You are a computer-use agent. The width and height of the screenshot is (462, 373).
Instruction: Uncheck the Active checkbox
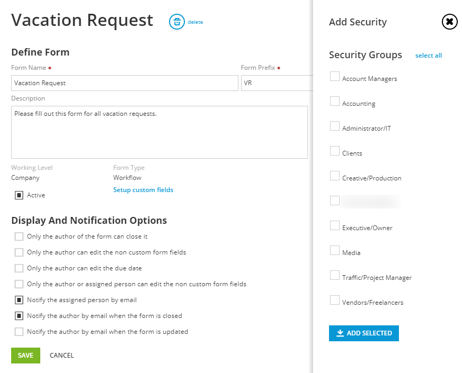click(19, 195)
